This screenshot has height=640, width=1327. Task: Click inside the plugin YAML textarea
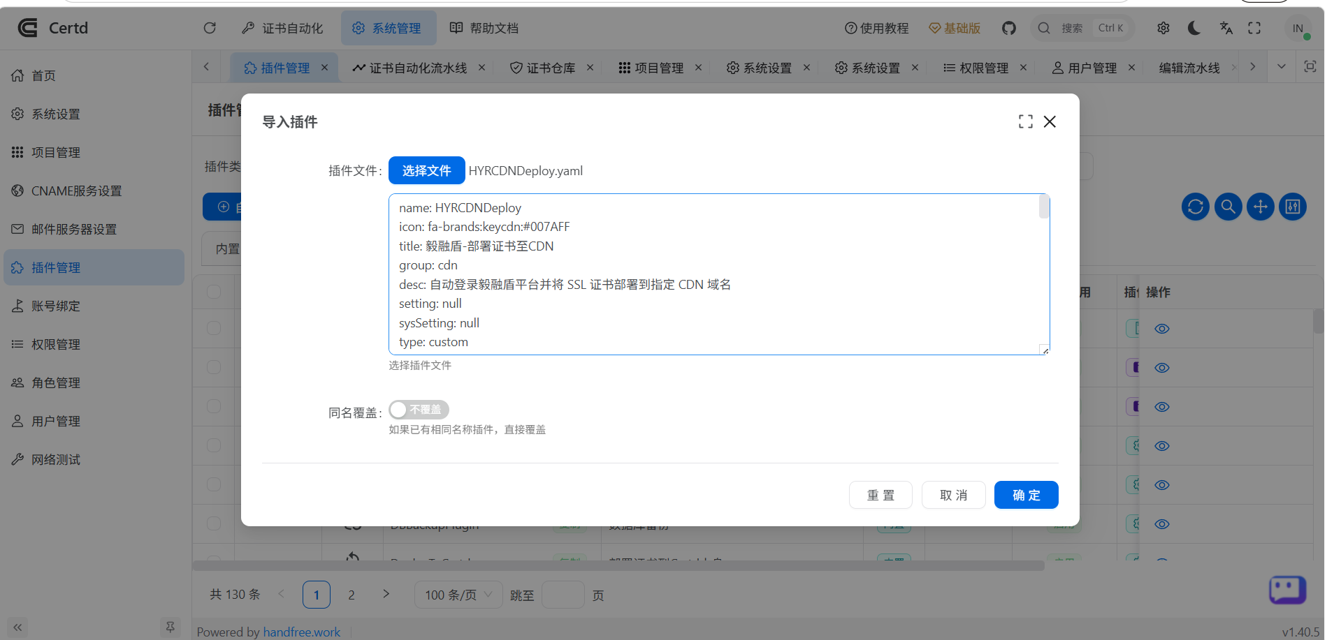(719, 274)
